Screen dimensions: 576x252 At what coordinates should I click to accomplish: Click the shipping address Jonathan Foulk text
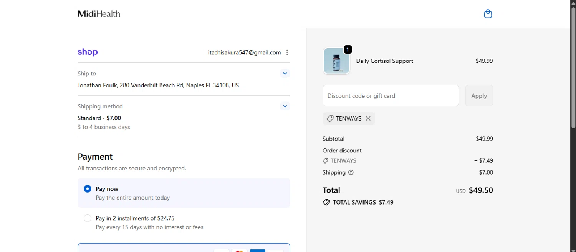pyautogui.click(x=158, y=85)
